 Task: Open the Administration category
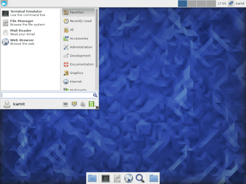click(79, 47)
